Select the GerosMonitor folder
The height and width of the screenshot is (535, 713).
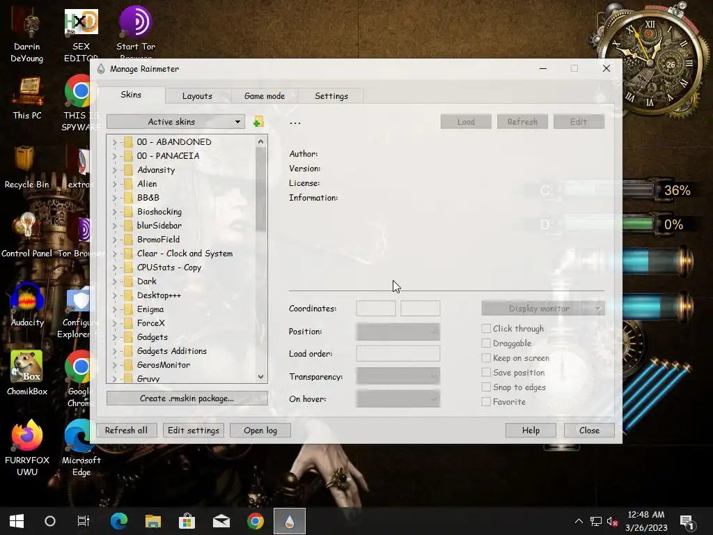[164, 365]
